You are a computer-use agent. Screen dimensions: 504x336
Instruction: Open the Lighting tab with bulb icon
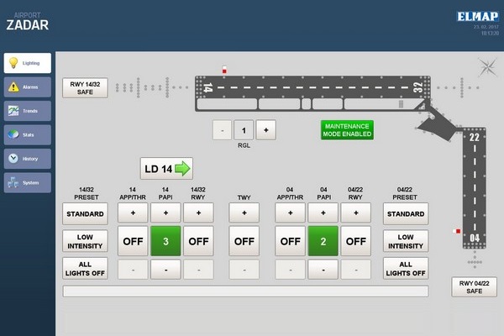28,63
